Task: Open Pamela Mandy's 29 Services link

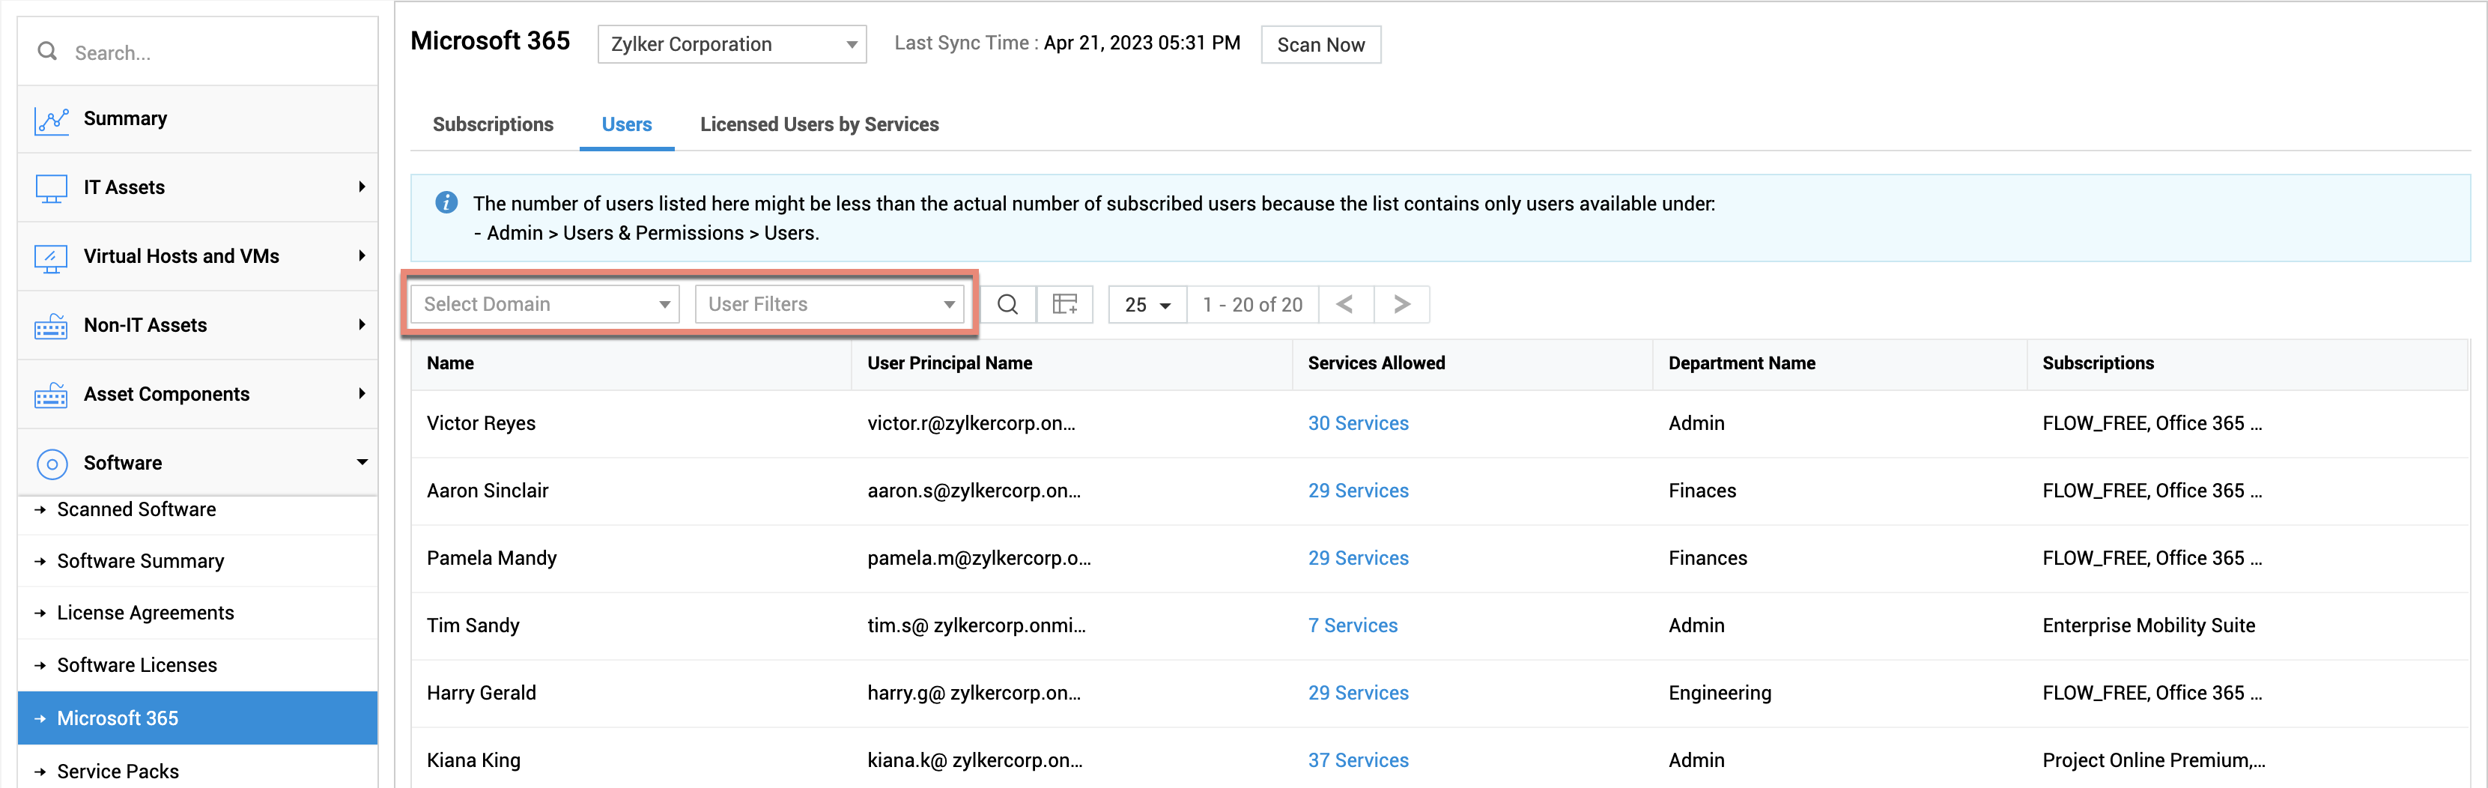Action: click(x=1358, y=558)
